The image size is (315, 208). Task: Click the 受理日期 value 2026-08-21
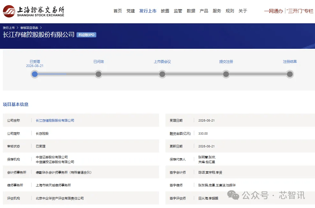coord(207,120)
